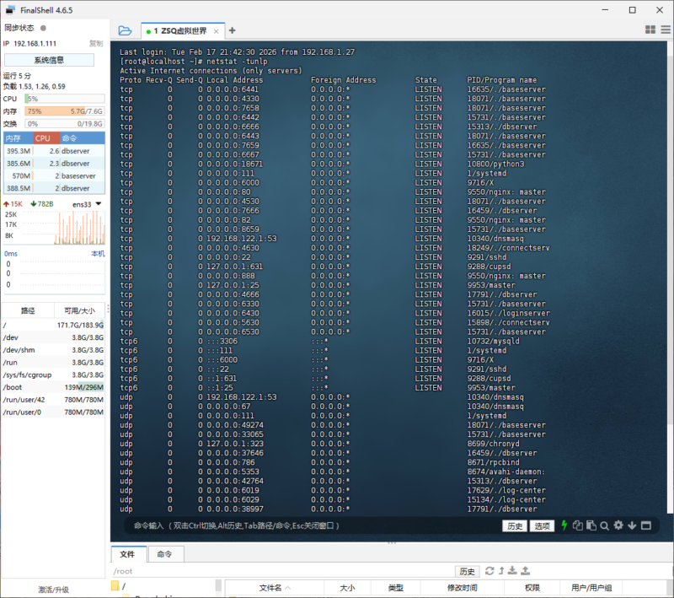The height and width of the screenshot is (598, 674).
Task: Expand the ens33 network interface dropdown
Action: tap(98, 203)
